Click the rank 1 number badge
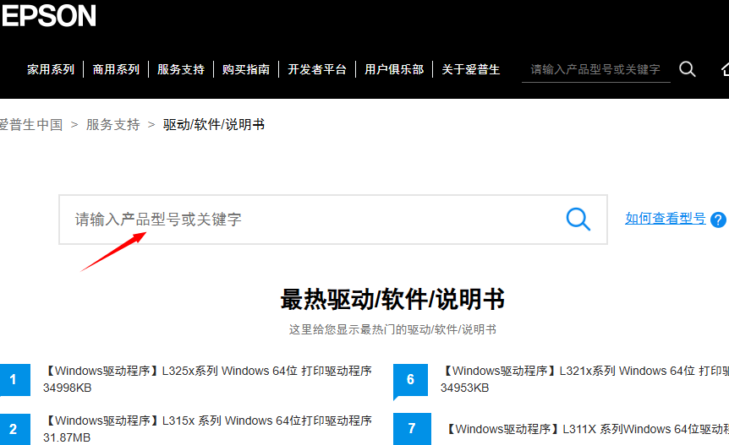Screen dimensions: 729x445 coord(15,380)
